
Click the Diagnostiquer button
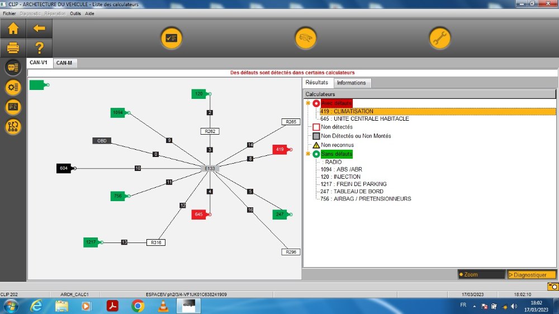tap(531, 275)
